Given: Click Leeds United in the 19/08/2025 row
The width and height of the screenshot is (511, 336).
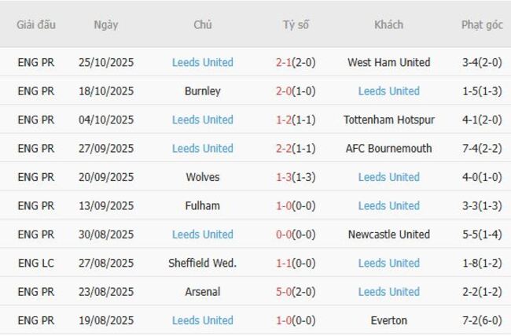Looking at the screenshot, I should pos(202,320).
